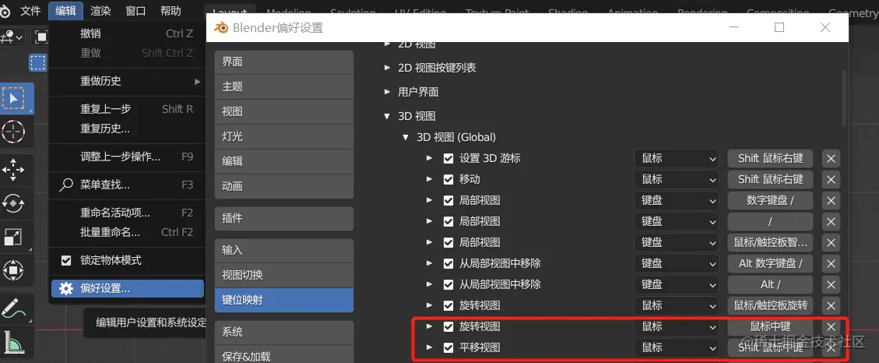The width and height of the screenshot is (879, 363).
Task: Click Shift 鼠标右键 binding for 设置 3D 游标
Action: (770, 159)
